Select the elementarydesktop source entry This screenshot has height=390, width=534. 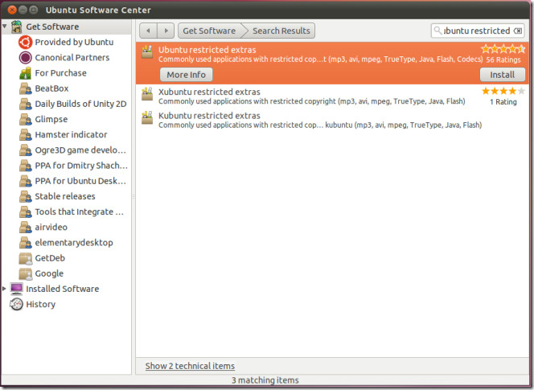[74, 243]
